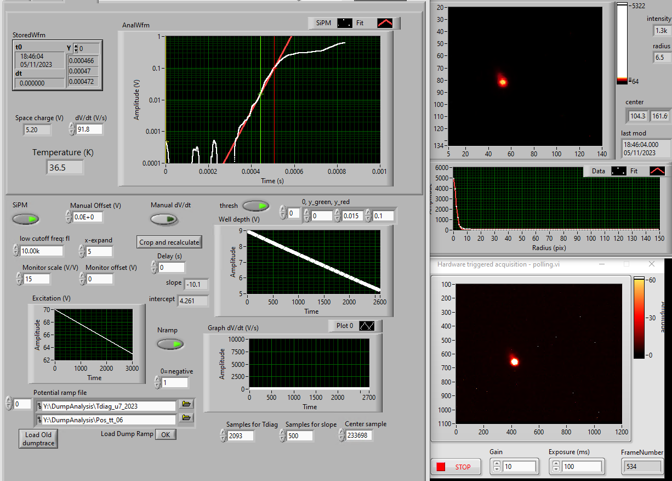672x481 pixels.
Task: Toggle the thresh switch
Action: click(x=255, y=206)
